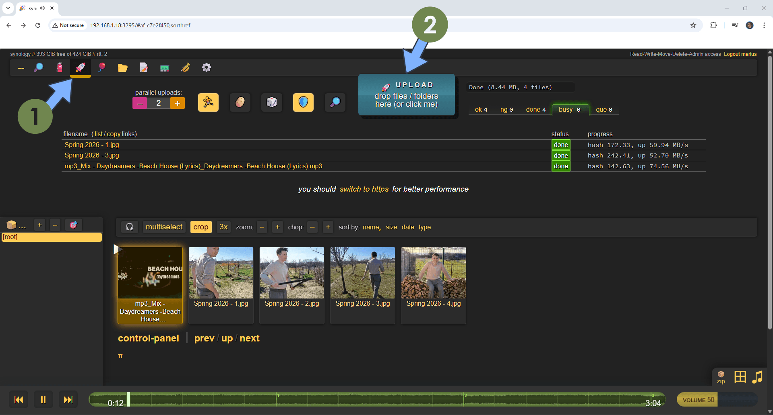This screenshot has width=773, height=415.
Task: Switch to grid view icon
Action: [740, 377]
